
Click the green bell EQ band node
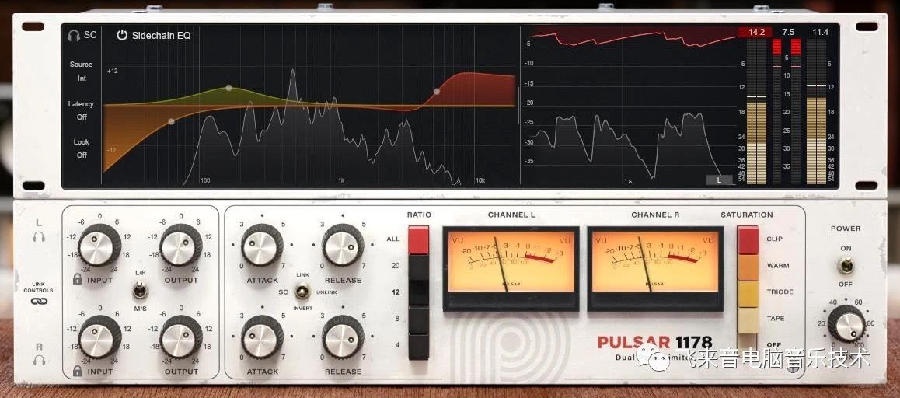coord(228,88)
